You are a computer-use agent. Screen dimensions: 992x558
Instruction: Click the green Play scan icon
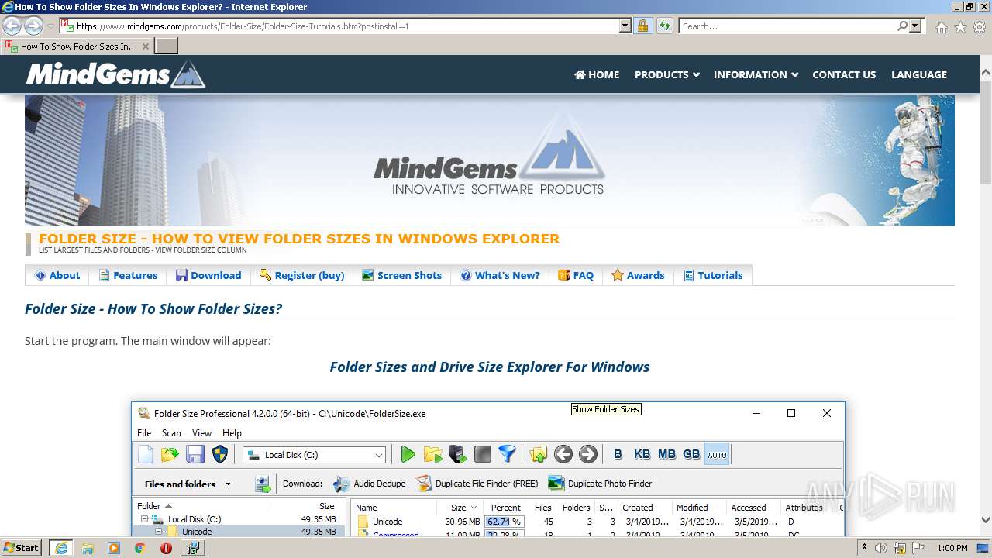click(x=408, y=455)
